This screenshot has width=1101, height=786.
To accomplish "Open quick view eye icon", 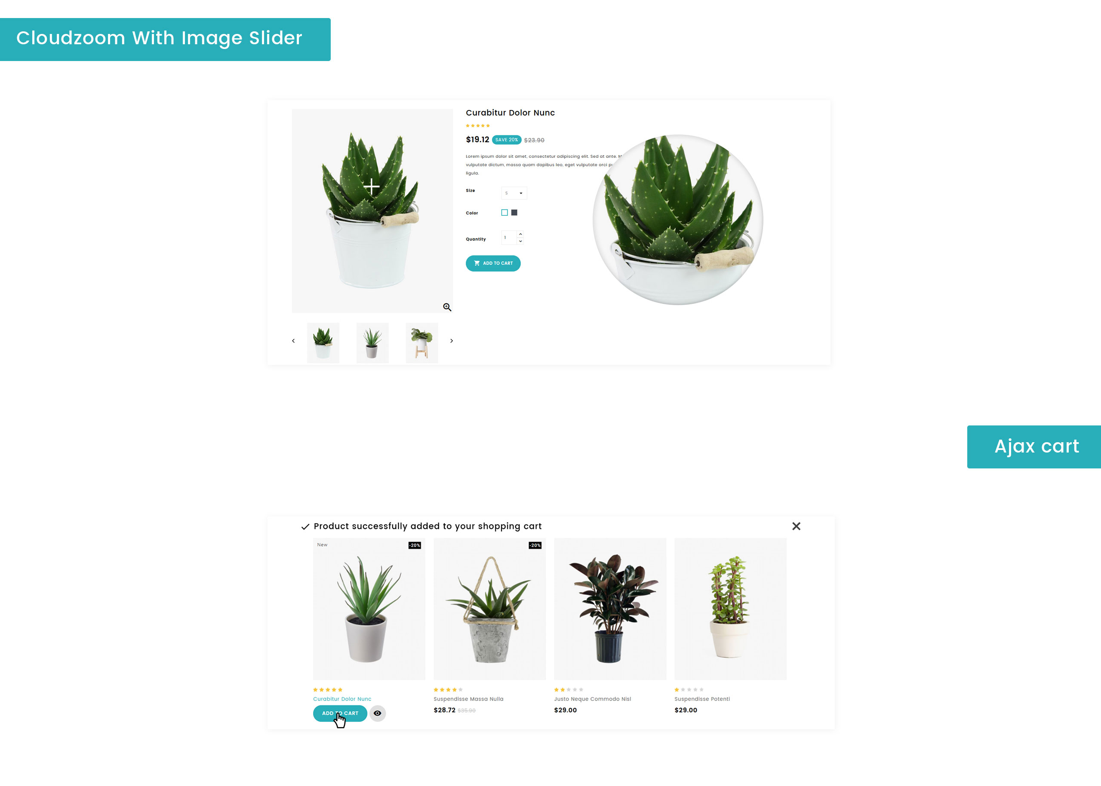I will tap(377, 713).
